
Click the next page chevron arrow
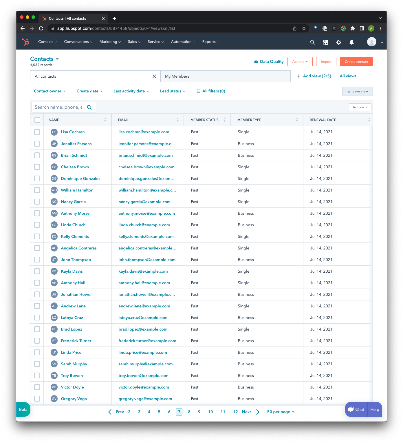click(258, 412)
